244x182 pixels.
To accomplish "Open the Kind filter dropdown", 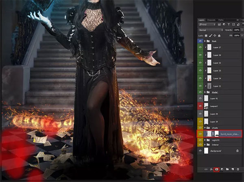I will click(x=207, y=24).
